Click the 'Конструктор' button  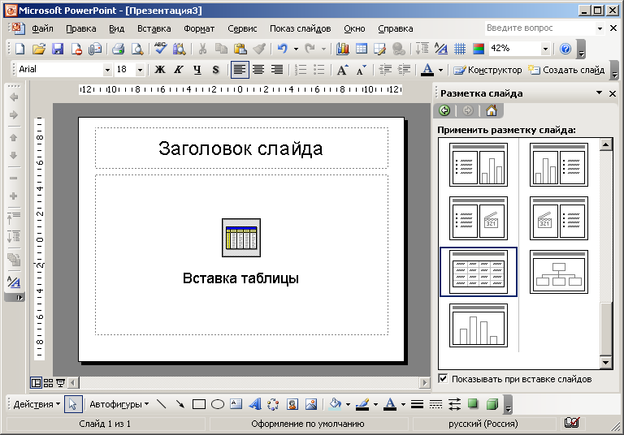point(487,70)
